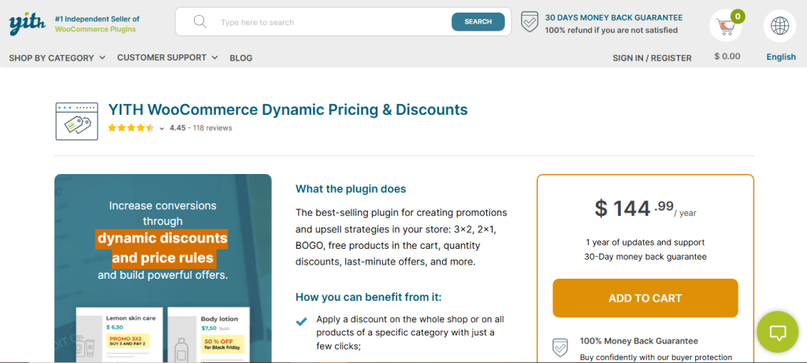The width and height of the screenshot is (807, 363).
Task: Expand the Customer Support dropdown
Action: click(x=167, y=57)
